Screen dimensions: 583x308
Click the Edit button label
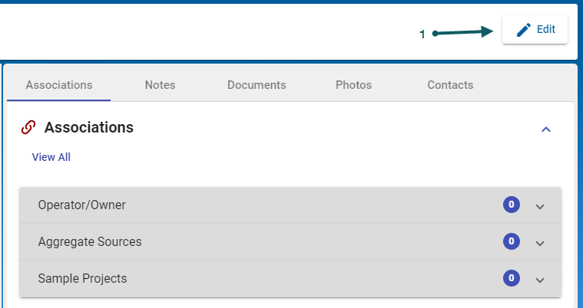coord(546,29)
